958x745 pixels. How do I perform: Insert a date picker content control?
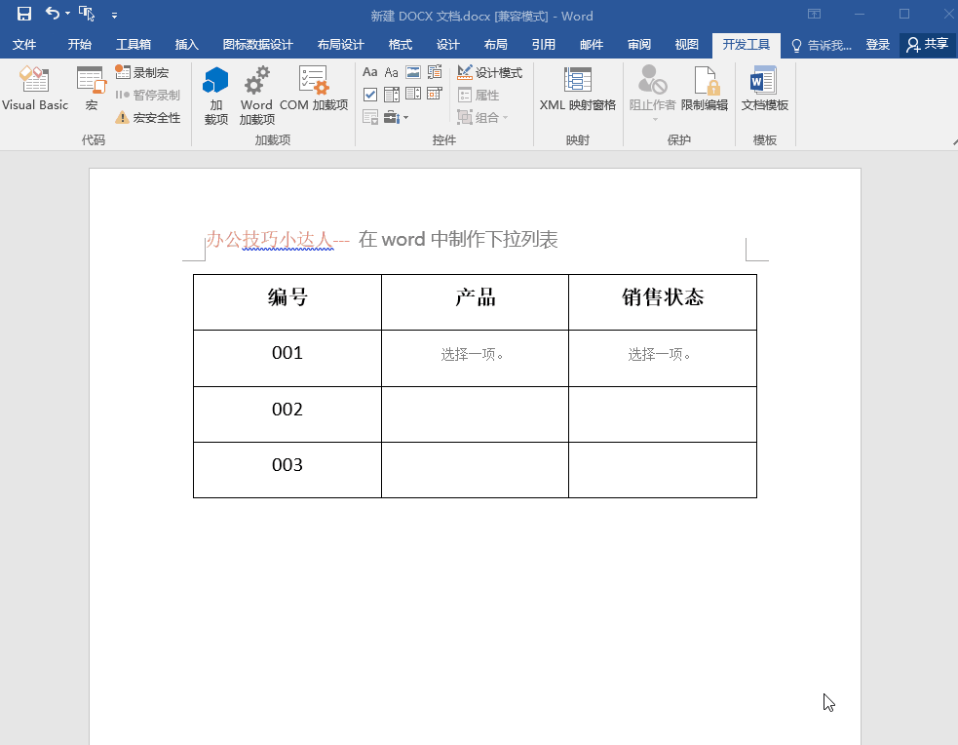tap(435, 95)
